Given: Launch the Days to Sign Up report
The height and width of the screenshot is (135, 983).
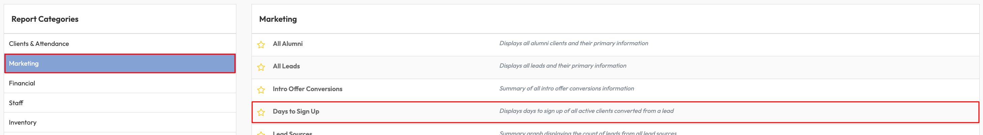Looking at the screenshot, I should tap(296, 111).
